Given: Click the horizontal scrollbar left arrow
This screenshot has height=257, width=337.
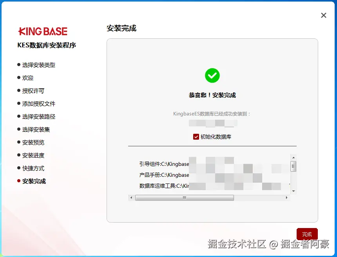Looking at the screenshot, I should coord(131,198).
